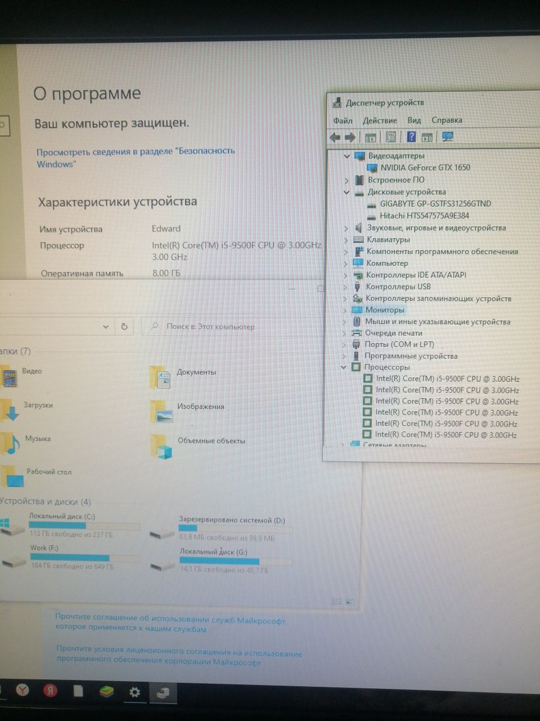Image resolution: width=540 pixels, height=721 pixels.
Task: Expand Звуковые, игровые и видеоустройства
Action: (346, 228)
